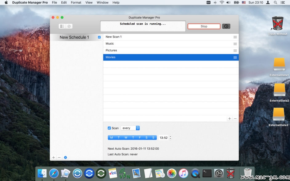Grab the reorder handle of New Scan 1
This screenshot has height=181, width=290.
coord(235,37)
